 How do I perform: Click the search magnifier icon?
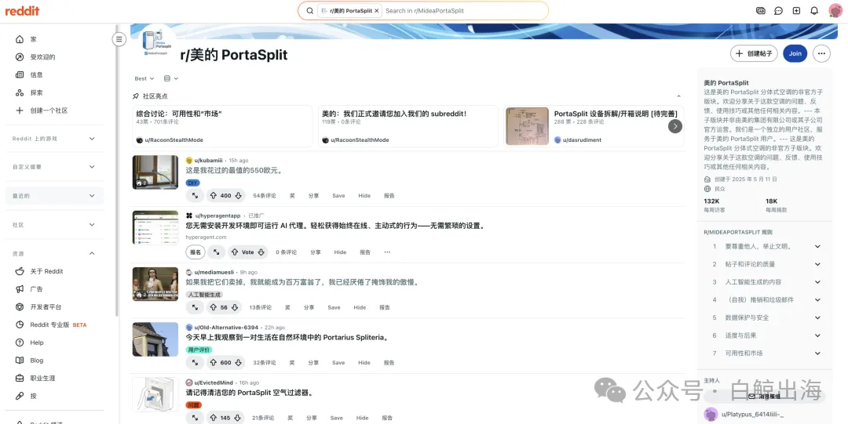pyautogui.click(x=310, y=11)
